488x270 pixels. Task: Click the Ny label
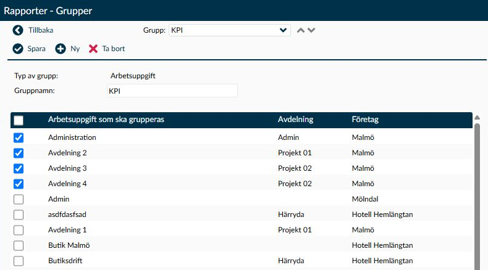pos(75,49)
